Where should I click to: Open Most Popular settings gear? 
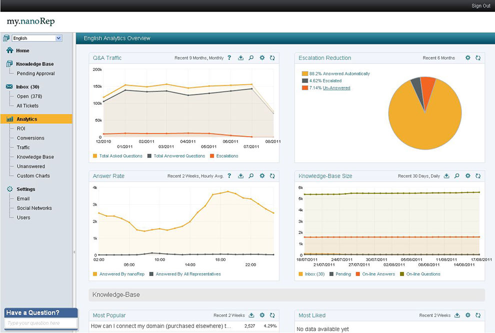click(262, 315)
